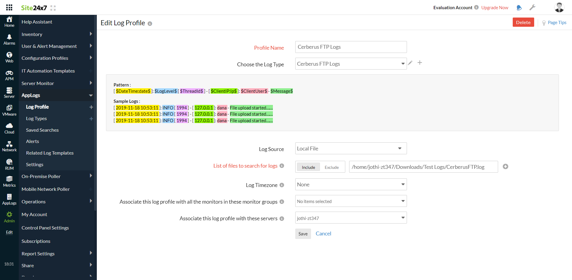Open the Metrics sidebar section
The width and height of the screenshot is (572, 280).
(x=9, y=181)
